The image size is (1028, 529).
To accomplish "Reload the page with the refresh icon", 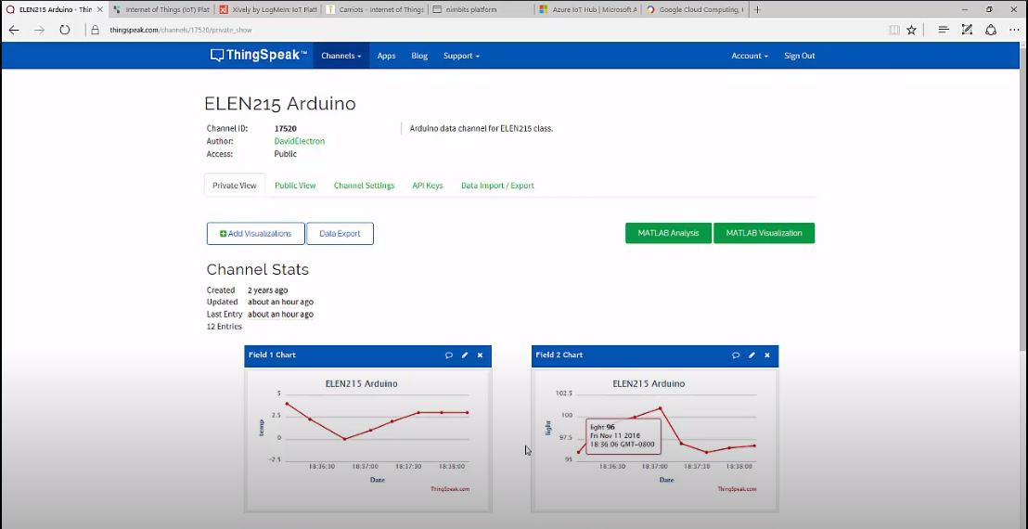I will pos(64,30).
